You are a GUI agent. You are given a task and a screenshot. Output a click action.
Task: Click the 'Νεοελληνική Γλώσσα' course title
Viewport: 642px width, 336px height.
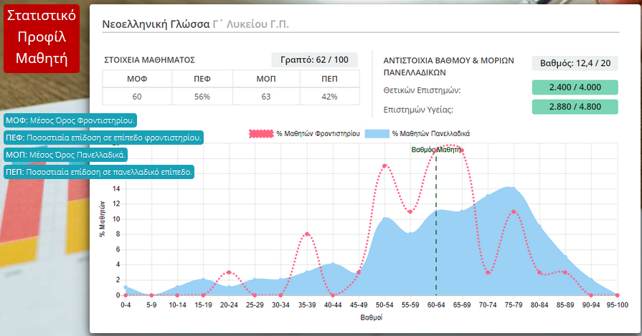(156, 24)
